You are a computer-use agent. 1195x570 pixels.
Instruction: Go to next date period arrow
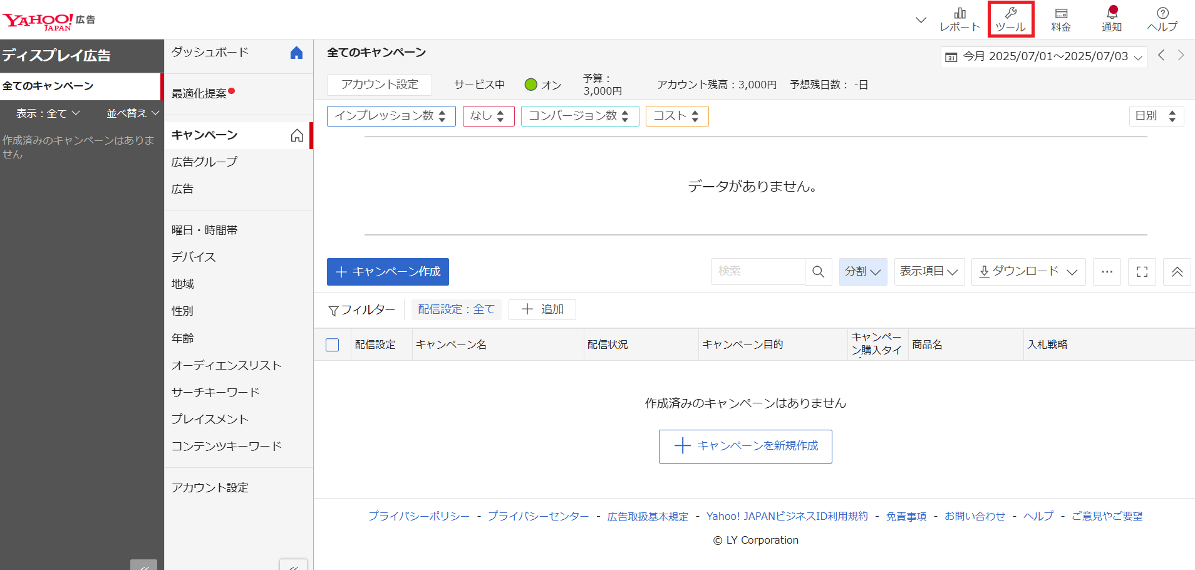[x=1181, y=55]
